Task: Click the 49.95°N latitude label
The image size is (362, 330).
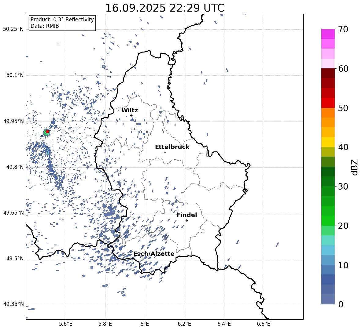Action: tap(13, 121)
